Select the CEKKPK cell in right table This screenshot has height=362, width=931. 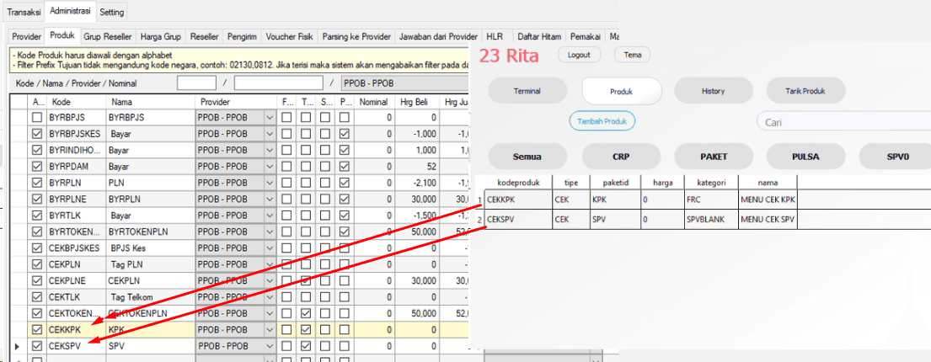[x=518, y=200]
